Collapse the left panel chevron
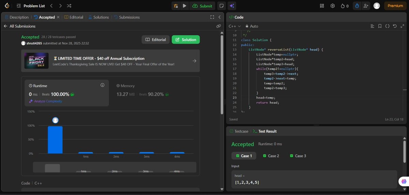Image resolution: width=409 pixels, height=195 pixels. pyautogui.click(x=219, y=17)
